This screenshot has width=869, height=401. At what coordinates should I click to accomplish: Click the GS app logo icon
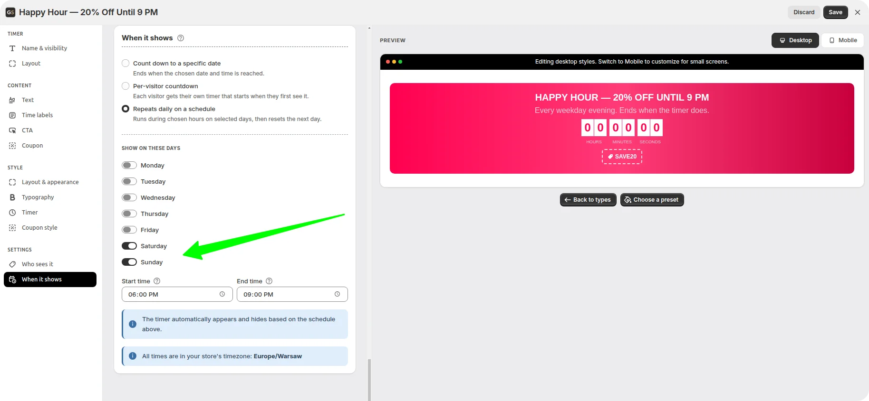[10, 12]
